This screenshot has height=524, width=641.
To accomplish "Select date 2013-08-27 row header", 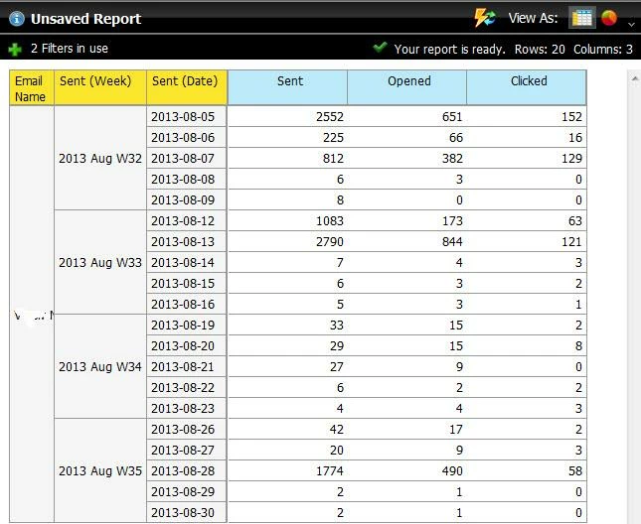I will (x=187, y=450).
